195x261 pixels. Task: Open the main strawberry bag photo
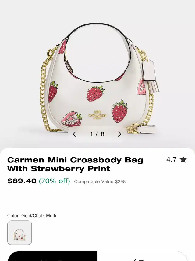click(97, 73)
